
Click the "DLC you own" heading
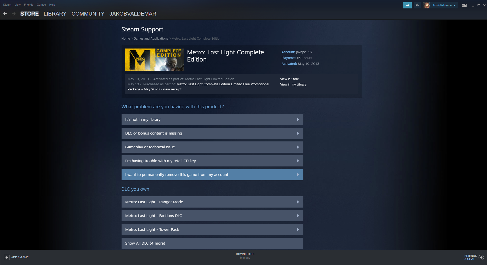click(x=135, y=189)
